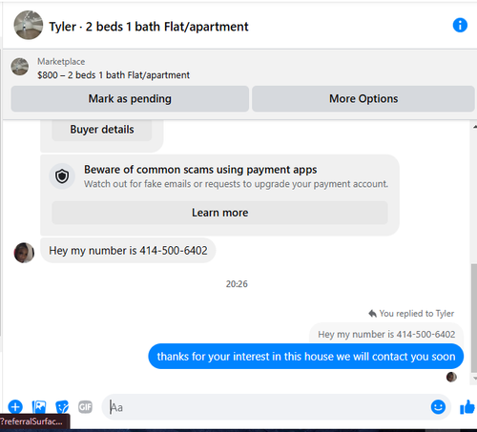Click Mark as pending button
Viewport: 477px width, 432px height.
point(130,99)
